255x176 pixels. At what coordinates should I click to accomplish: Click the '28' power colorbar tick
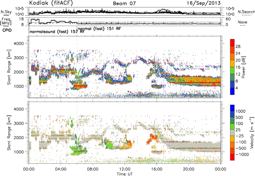coord(238,46)
